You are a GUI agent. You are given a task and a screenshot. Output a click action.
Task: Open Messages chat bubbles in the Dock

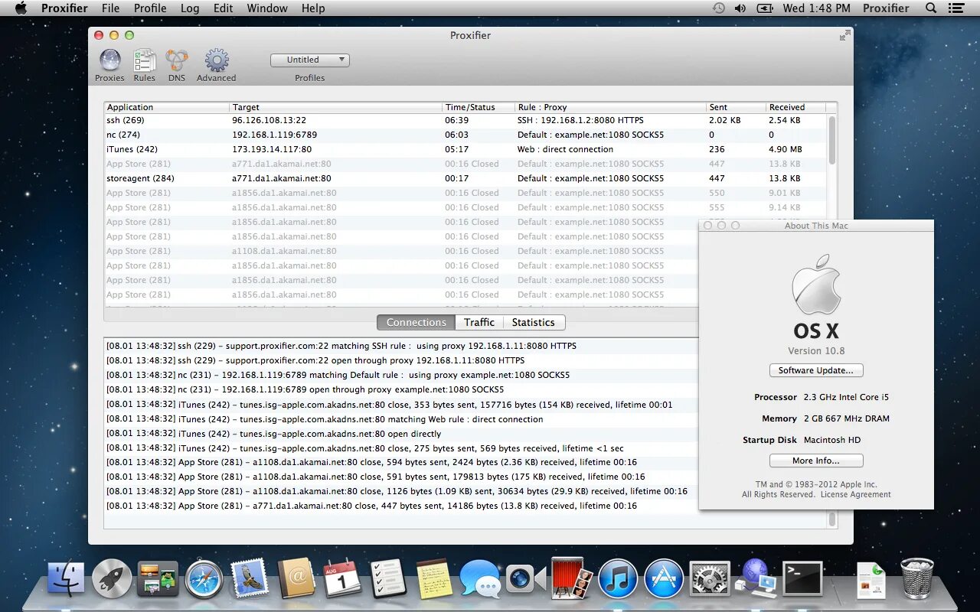coord(480,578)
